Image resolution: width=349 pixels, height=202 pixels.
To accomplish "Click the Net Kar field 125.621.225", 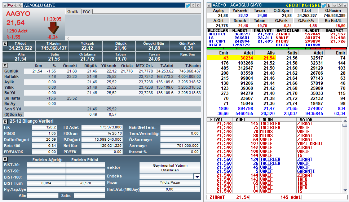I will 102,145.
